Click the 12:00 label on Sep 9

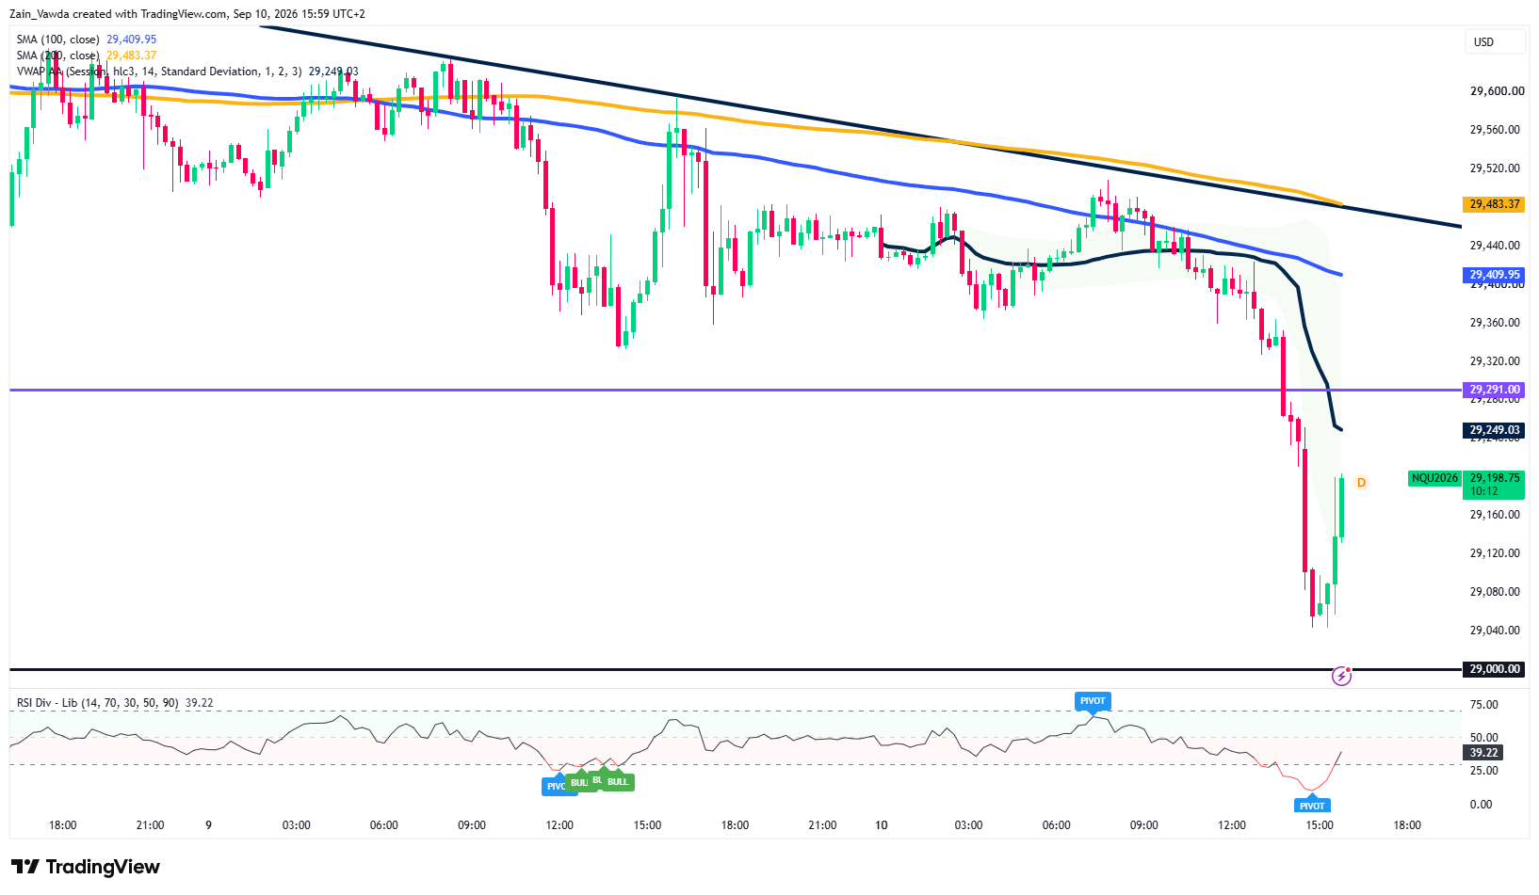coord(559,825)
